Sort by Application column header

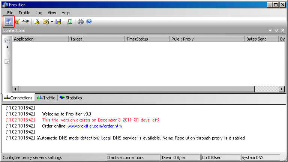point(40,39)
